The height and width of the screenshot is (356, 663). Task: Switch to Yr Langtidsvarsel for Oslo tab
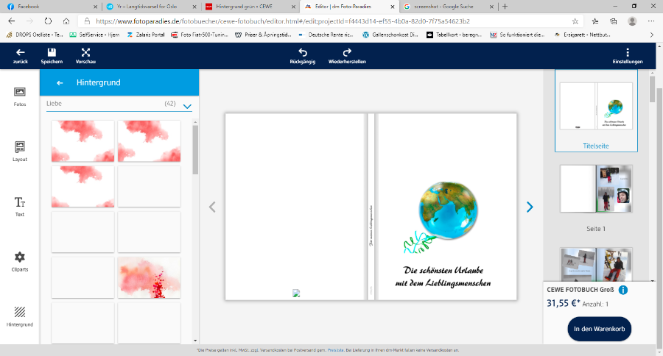click(x=151, y=7)
